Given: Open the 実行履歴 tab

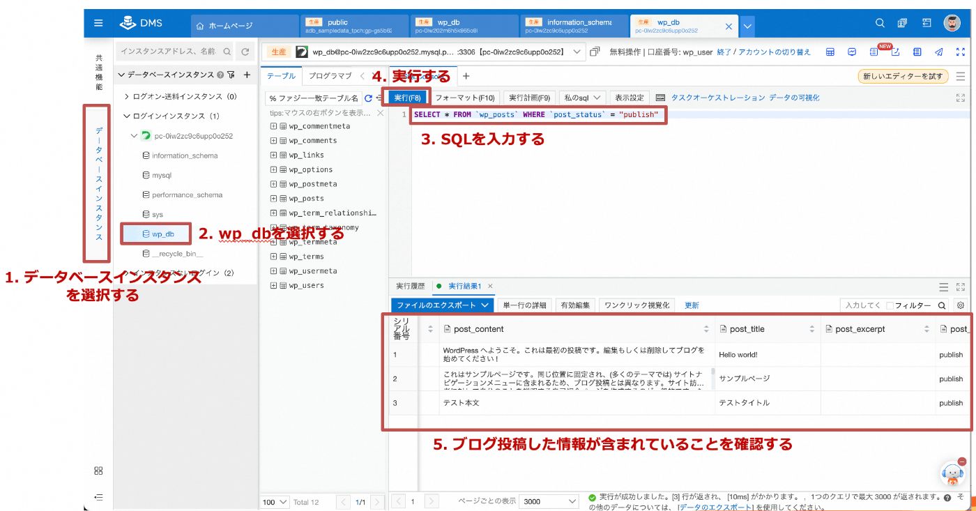Looking at the screenshot, I should (411, 286).
